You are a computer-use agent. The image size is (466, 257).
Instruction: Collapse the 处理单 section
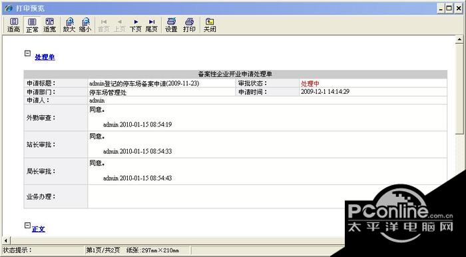[27, 53]
